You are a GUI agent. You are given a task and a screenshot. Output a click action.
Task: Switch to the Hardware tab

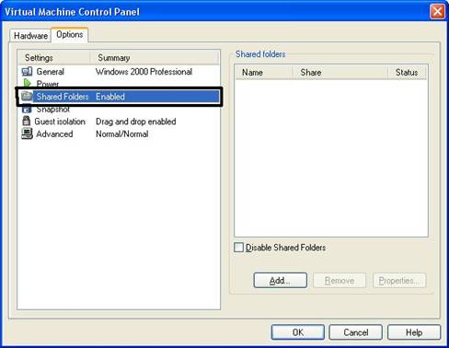[x=30, y=36]
